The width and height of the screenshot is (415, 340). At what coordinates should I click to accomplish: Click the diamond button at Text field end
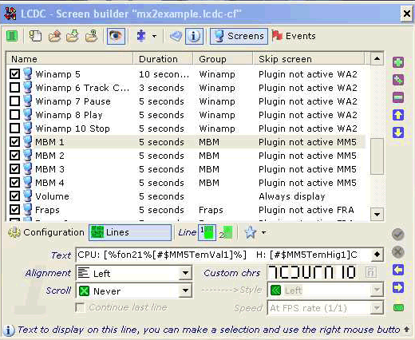point(377,255)
